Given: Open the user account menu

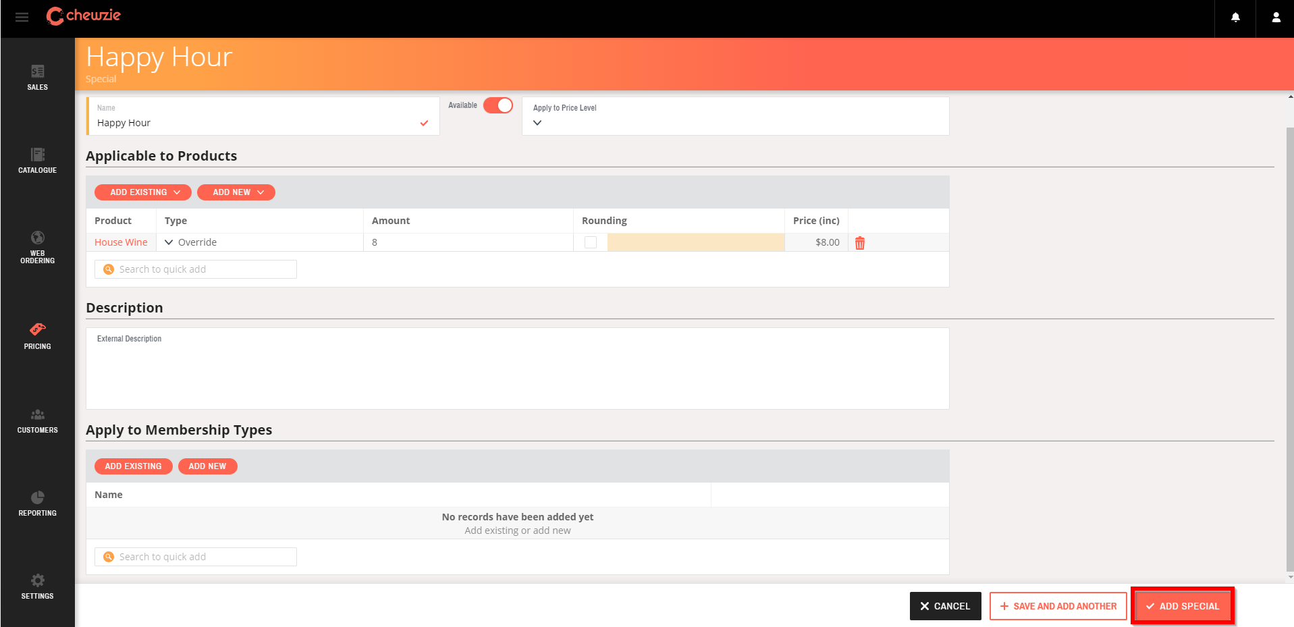Looking at the screenshot, I should click(1276, 18).
